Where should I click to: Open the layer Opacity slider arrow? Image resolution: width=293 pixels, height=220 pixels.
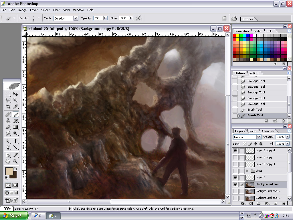[287, 137]
